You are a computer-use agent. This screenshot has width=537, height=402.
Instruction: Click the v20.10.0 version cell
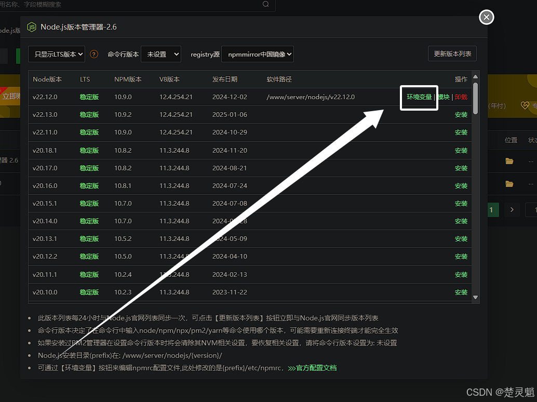point(45,292)
